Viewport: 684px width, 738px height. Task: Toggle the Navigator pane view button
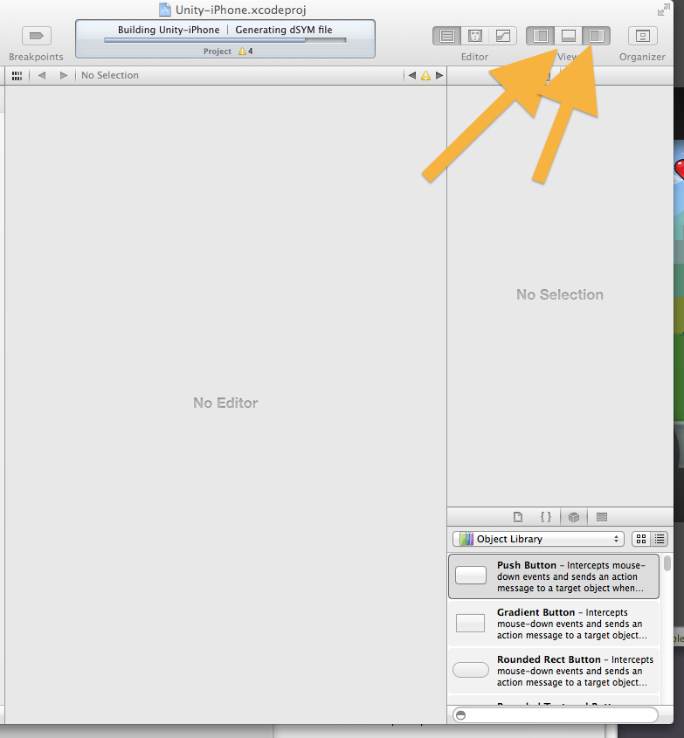[x=541, y=36]
